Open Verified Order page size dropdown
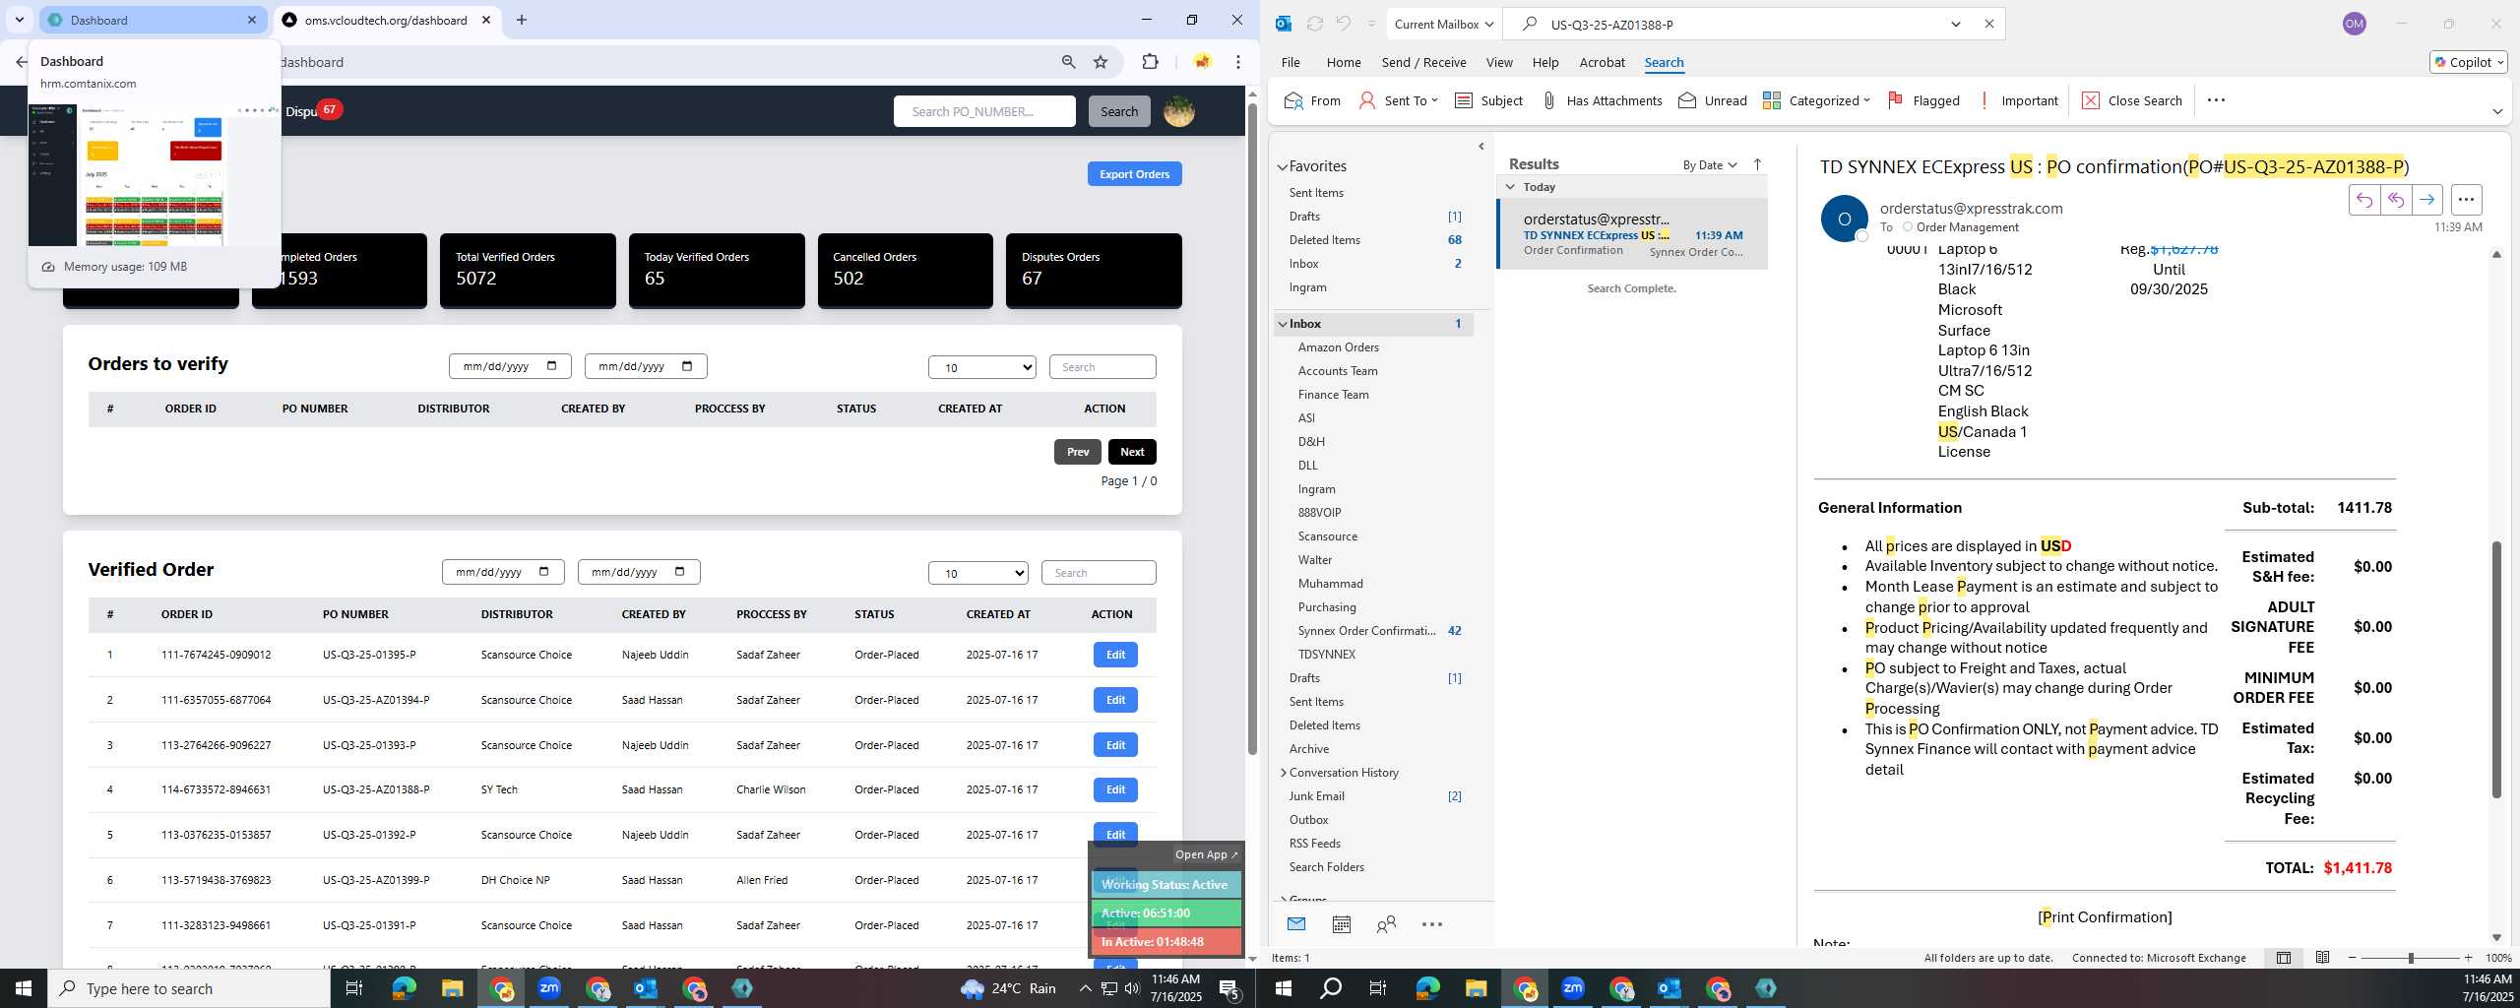 pyautogui.click(x=978, y=573)
